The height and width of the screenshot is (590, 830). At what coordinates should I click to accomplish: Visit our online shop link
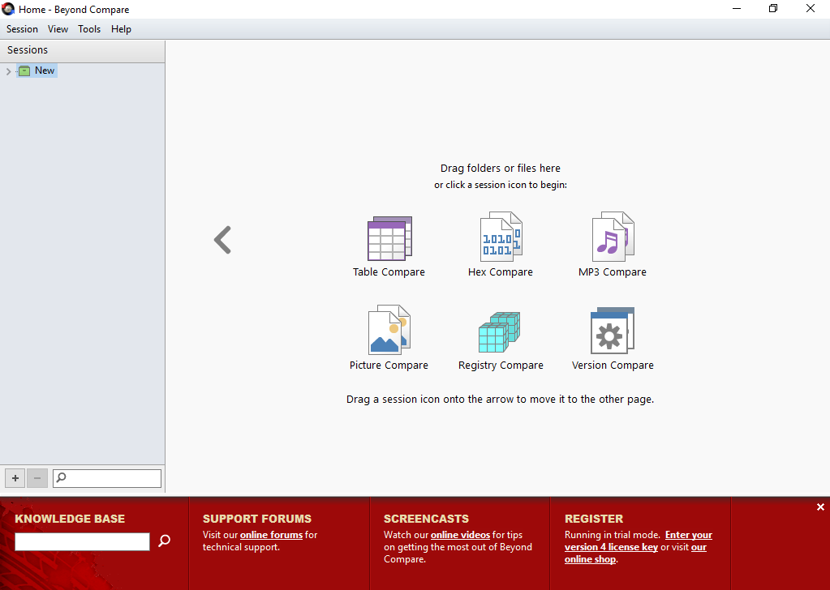point(635,553)
